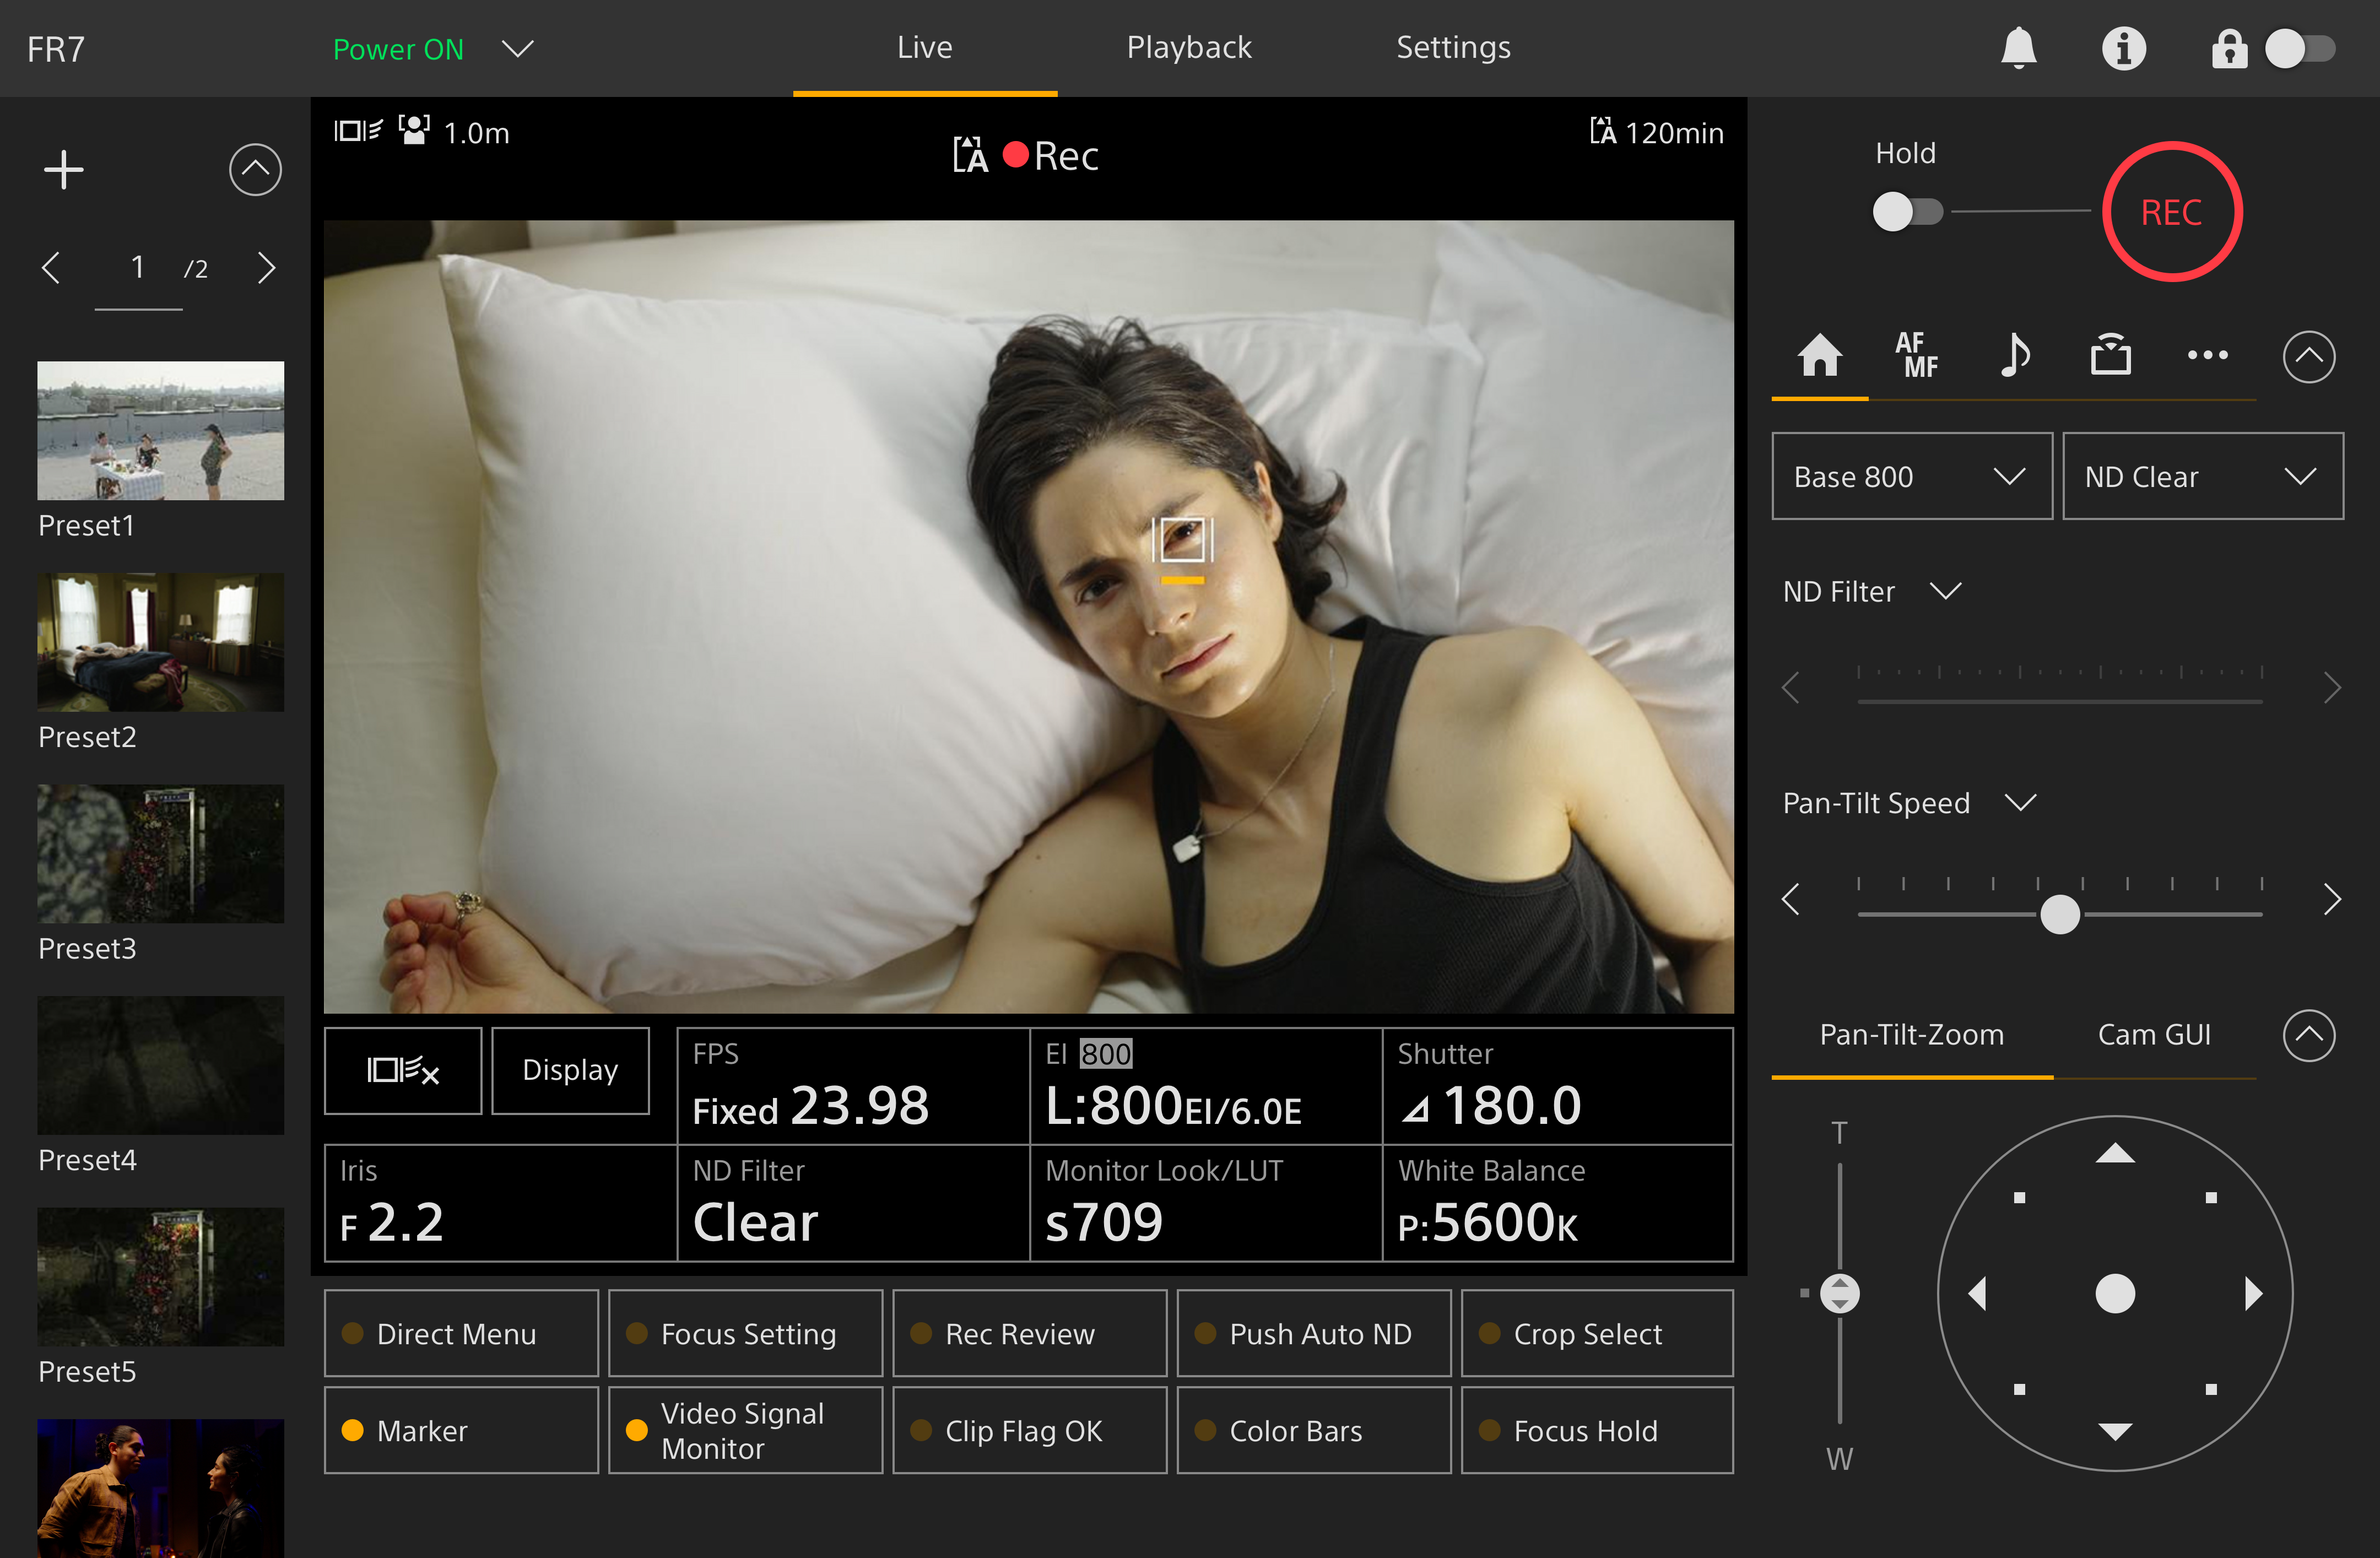This screenshot has width=2380, height=1558.
Task: Open the notifications bell icon
Action: [2018, 48]
